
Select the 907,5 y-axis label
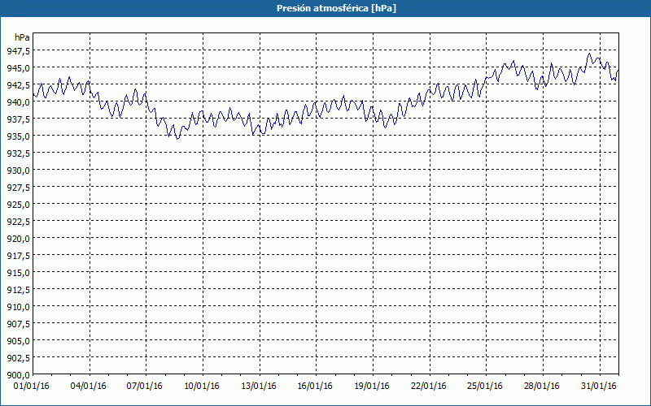pyautogui.click(x=18, y=323)
